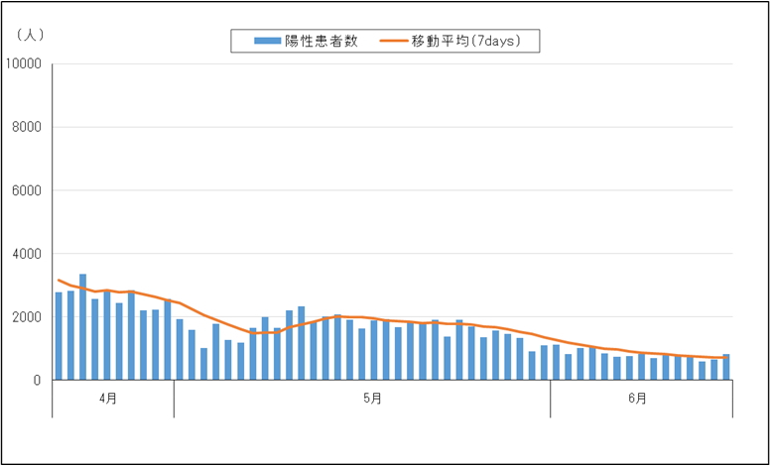Image resolution: width=771 pixels, height=466 pixels.
Task: Click the first blue bar in April
Action: coord(59,336)
